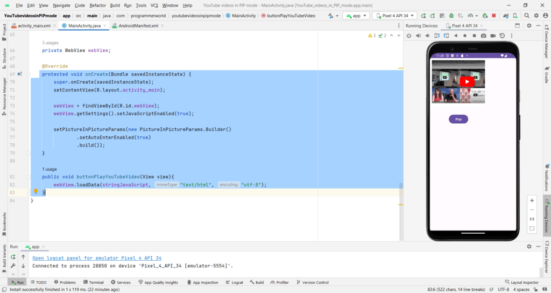Toggle the Device Explorer side panel

point(547,257)
